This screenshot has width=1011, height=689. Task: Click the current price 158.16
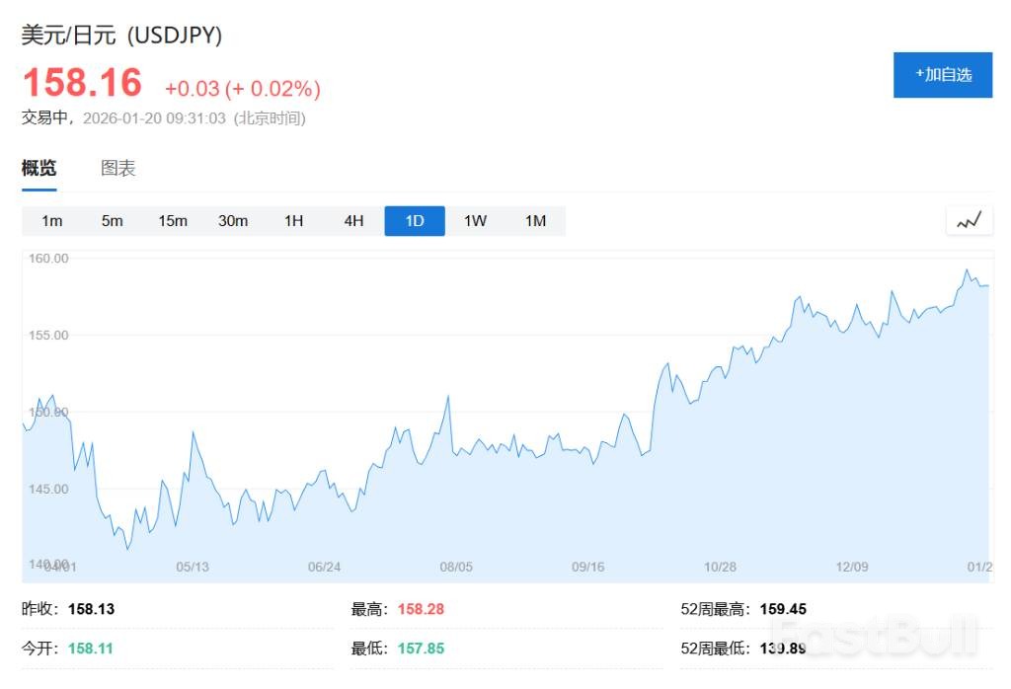(82, 83)
